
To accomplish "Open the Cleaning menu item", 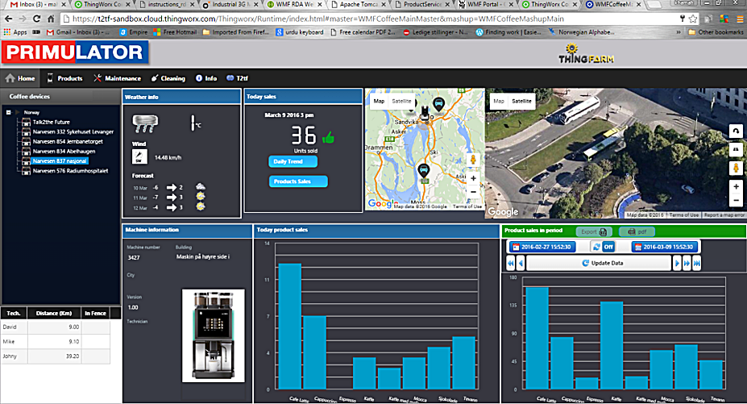I will point(168,78).
